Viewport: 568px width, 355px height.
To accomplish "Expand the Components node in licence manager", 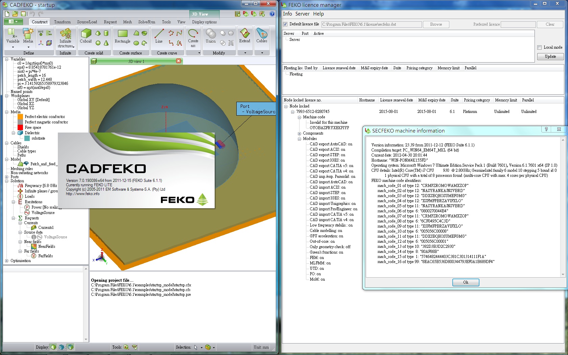I will pyautogui.click(x=299, y=133).
